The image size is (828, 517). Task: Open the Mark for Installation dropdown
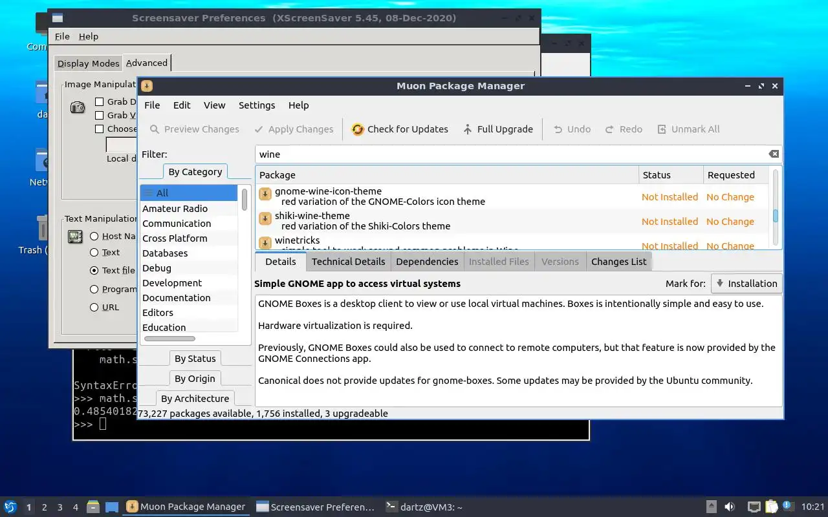click(746, 283)
